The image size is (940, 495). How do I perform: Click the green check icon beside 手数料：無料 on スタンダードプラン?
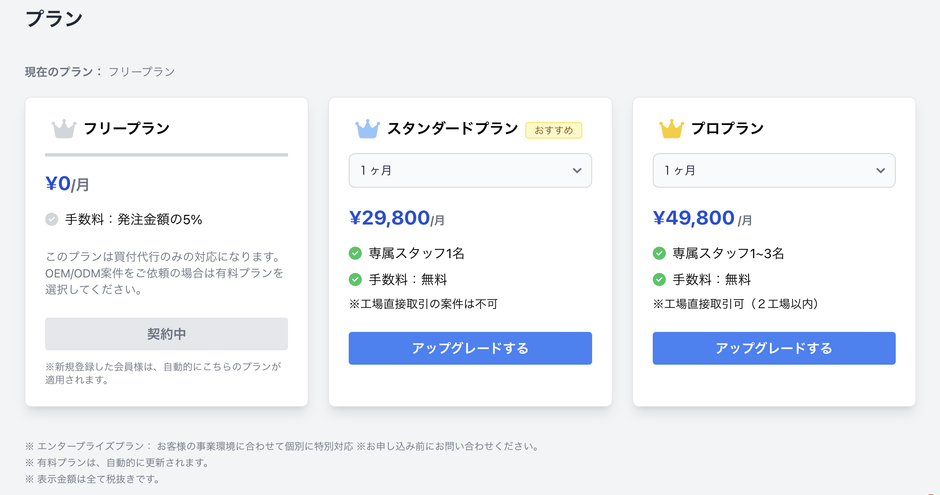(x=356, y=280)
